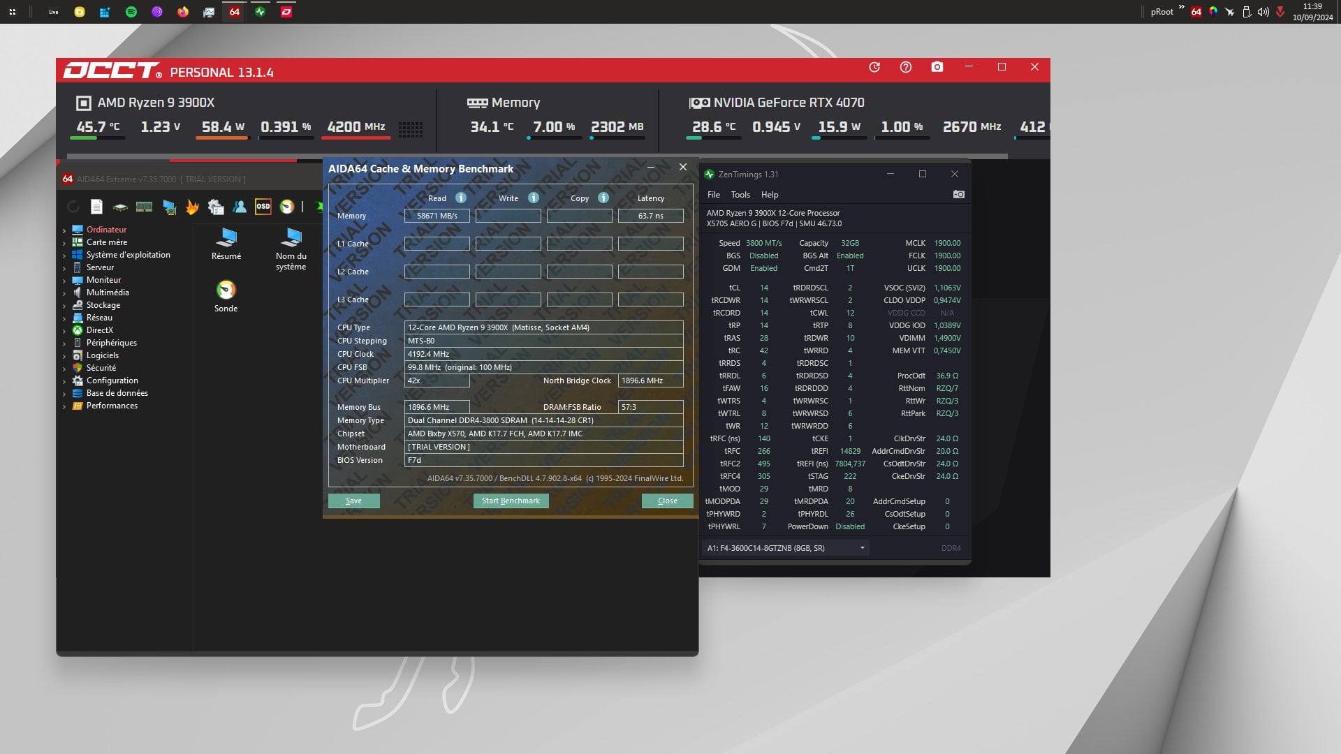Image resolution: width=1341 pixels, height=754 pixels.
Task: Click the Read info icon in benchmark
Action: (461, 198)
